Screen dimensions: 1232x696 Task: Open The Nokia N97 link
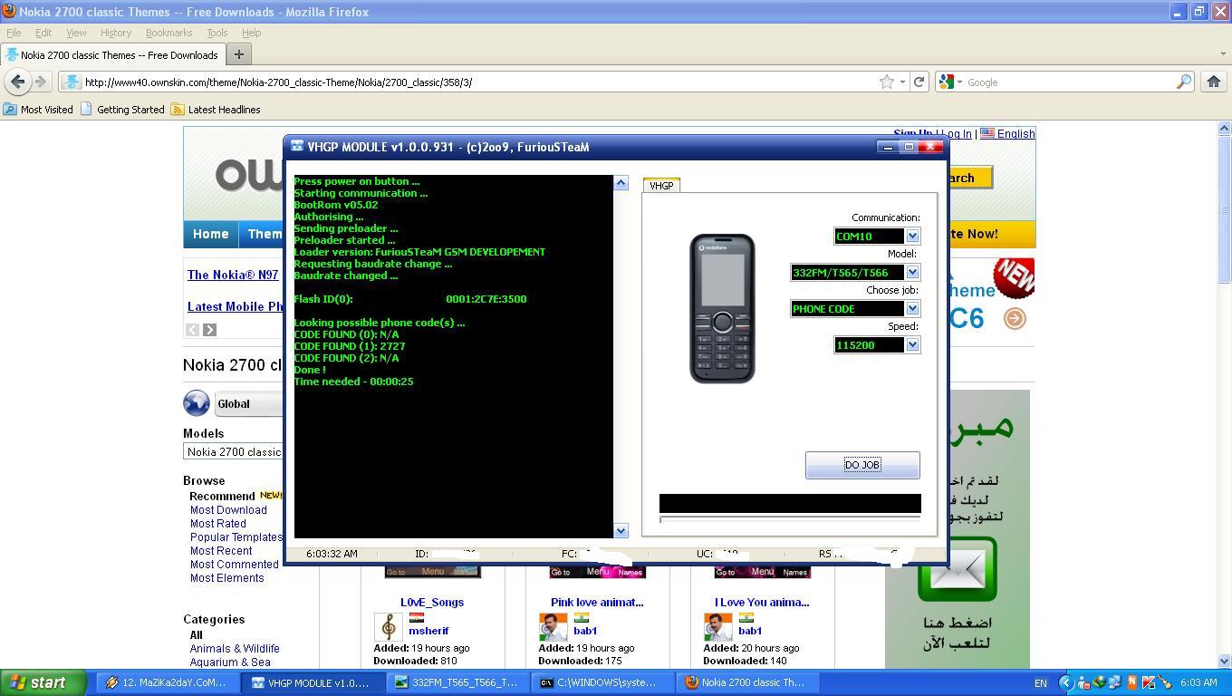point(233,275)
